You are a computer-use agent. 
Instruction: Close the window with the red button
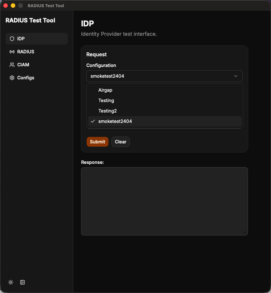pos(6,6)
